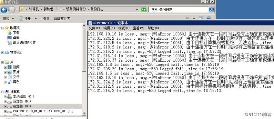The width and height of the screenshot is (274, 119).
Task: Click 新建文件夹 in the toolbar
Action: 62,18
